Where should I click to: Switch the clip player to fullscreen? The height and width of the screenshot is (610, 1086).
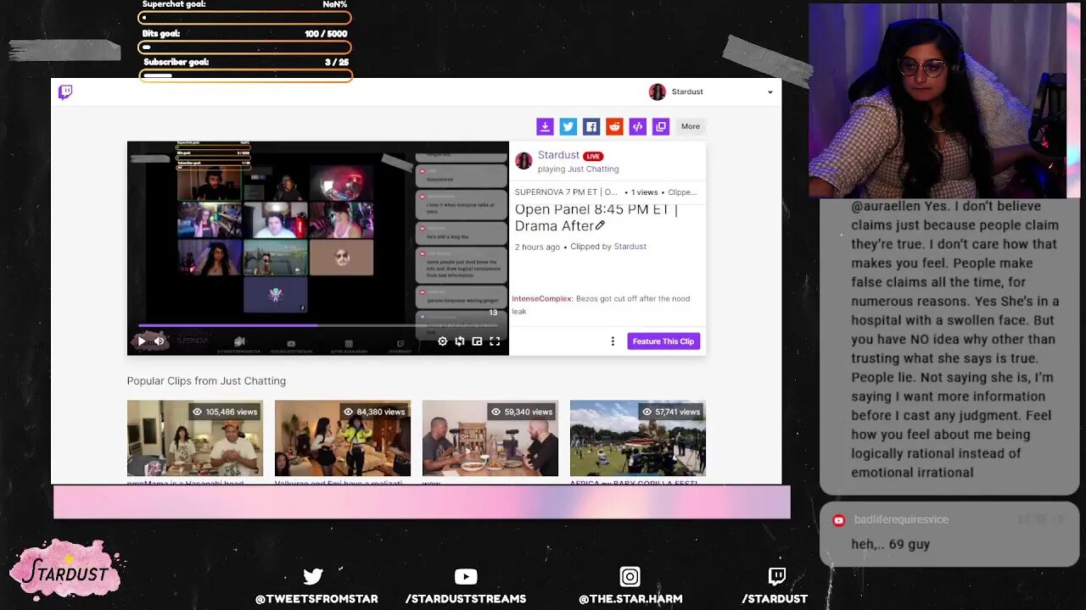coord(495,341)
